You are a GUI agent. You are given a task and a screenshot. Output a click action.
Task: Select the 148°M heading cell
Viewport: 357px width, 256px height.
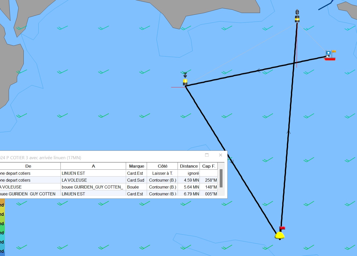point(208,187)
